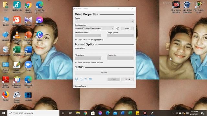Open Google Chrome desktop shortcut
Image resolution: width=207 pixels, height=116 pixels.
(28, 7)
